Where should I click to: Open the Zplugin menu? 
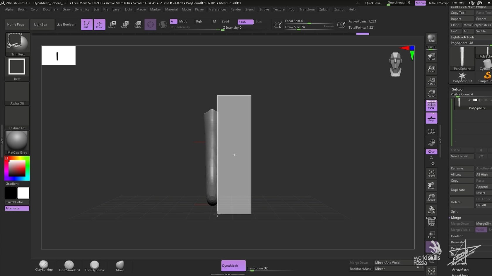click(x=324, y=9)
